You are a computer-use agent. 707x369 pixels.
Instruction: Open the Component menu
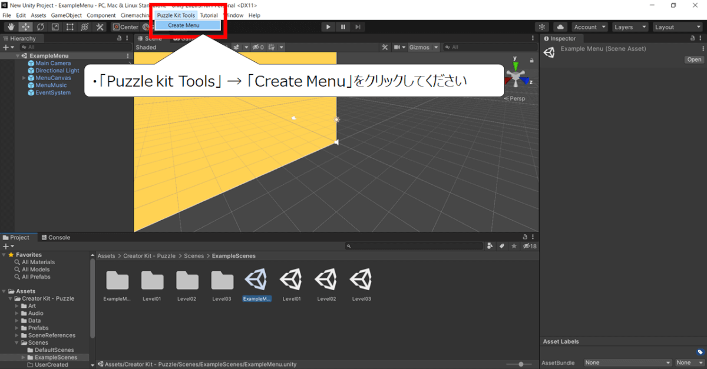pyautogui.click(x=101, y=15)
